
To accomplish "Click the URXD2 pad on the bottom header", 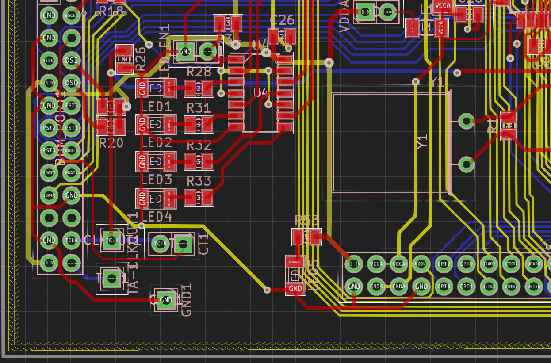I will (489, 264).
